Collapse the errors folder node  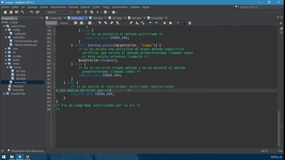[8, 67]
